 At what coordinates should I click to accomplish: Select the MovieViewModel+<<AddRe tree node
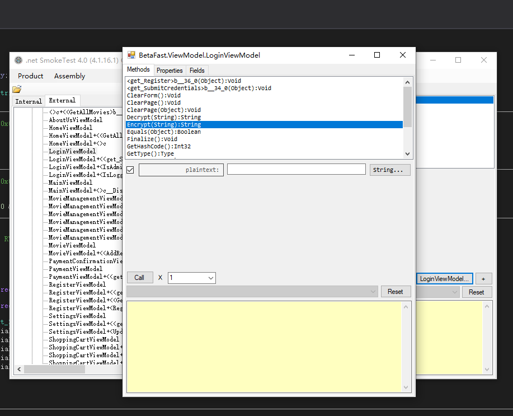point(86,253)
